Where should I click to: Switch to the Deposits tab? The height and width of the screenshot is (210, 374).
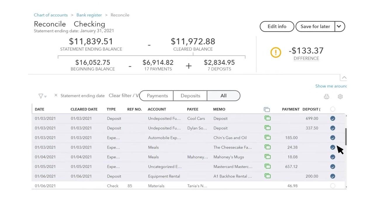pos(190,96)
